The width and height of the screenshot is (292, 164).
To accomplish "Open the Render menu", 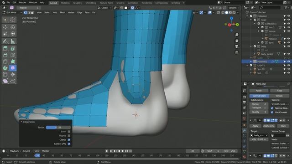I will pos(23,3).
